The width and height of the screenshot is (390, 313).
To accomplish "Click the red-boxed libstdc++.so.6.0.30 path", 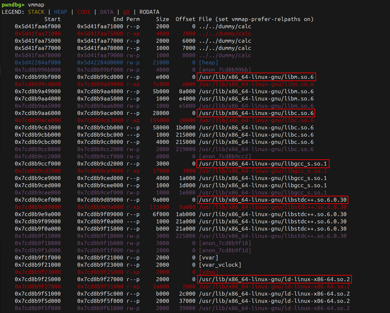I will pyautogui.click(x=272, y=200).
